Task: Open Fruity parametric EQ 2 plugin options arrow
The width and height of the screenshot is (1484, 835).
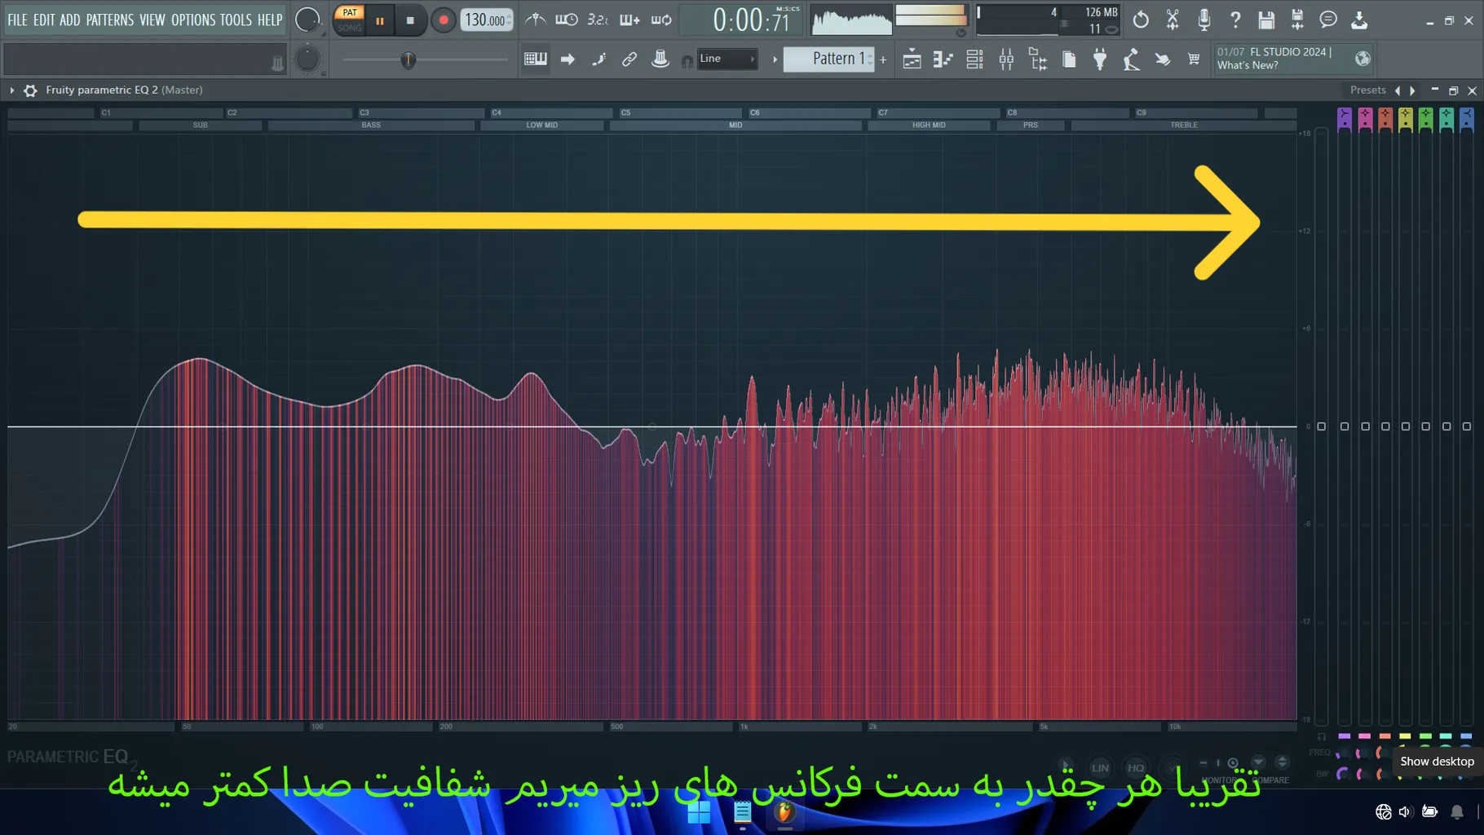Action: pos(11,91)
